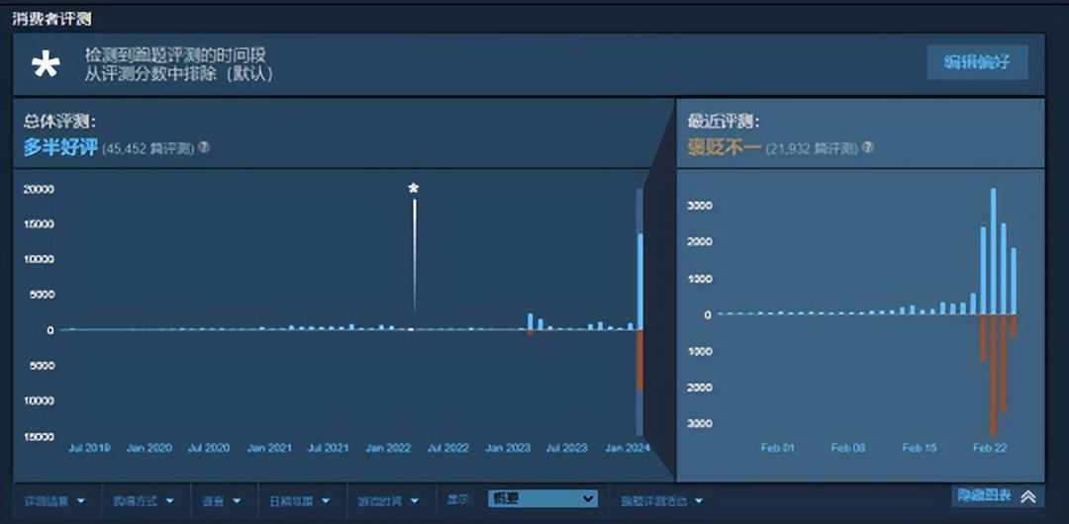
Task: Expand the 购得方式 filter dropdown
Action: pos(142,500)
